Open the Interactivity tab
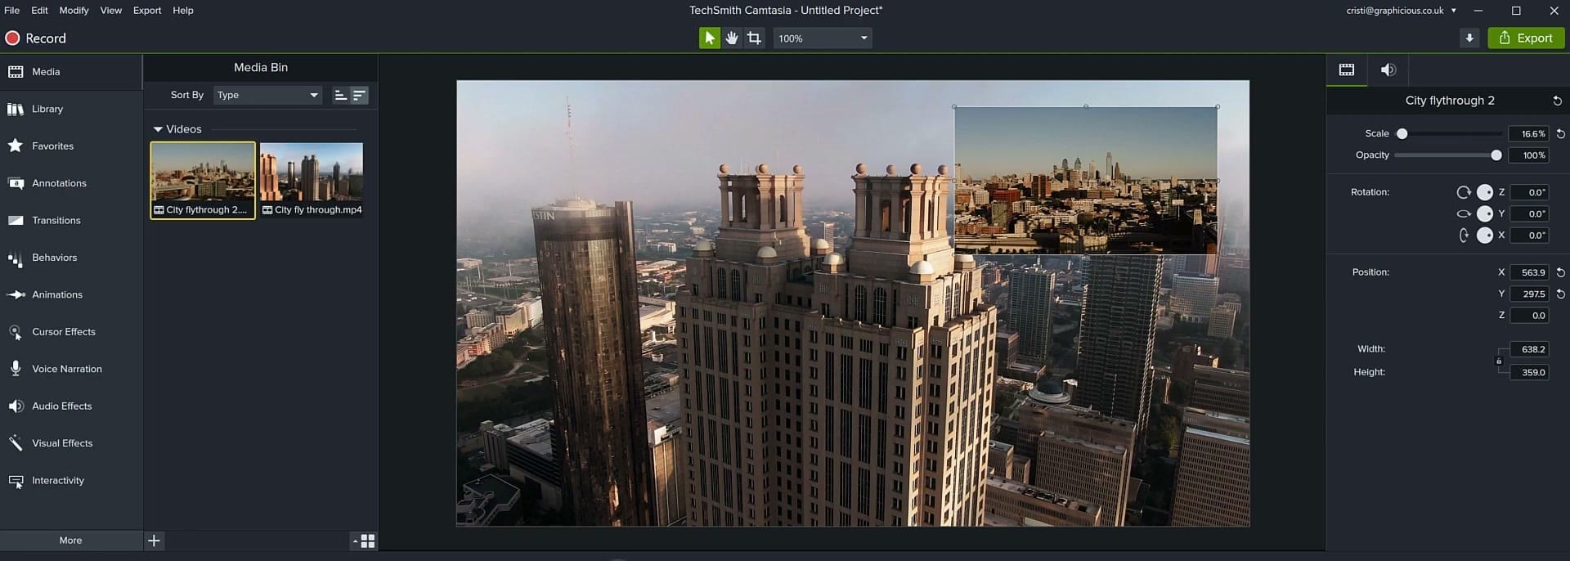The height and width of the screenshot is (561, 1570). pyautogui.click(x=71, y=481)
